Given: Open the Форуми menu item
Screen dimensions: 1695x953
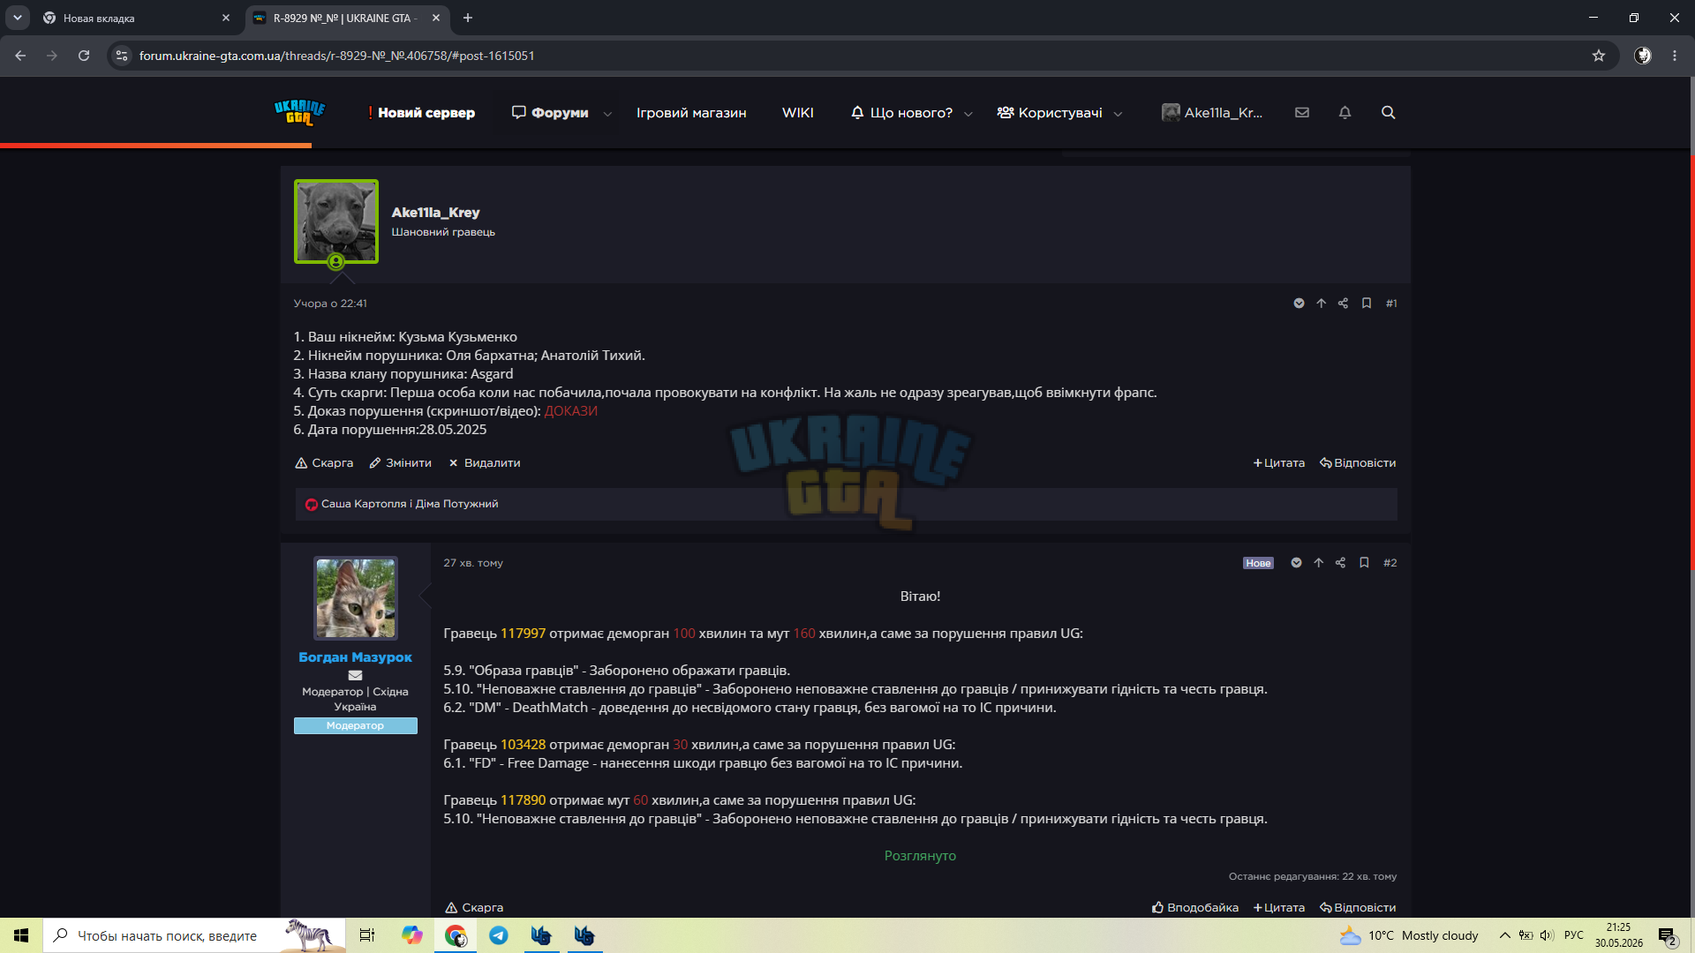Looking at the screenshot, I should [550, 112].
